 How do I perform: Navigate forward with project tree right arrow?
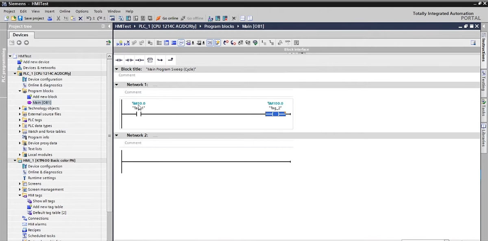[x=26, y=43]
